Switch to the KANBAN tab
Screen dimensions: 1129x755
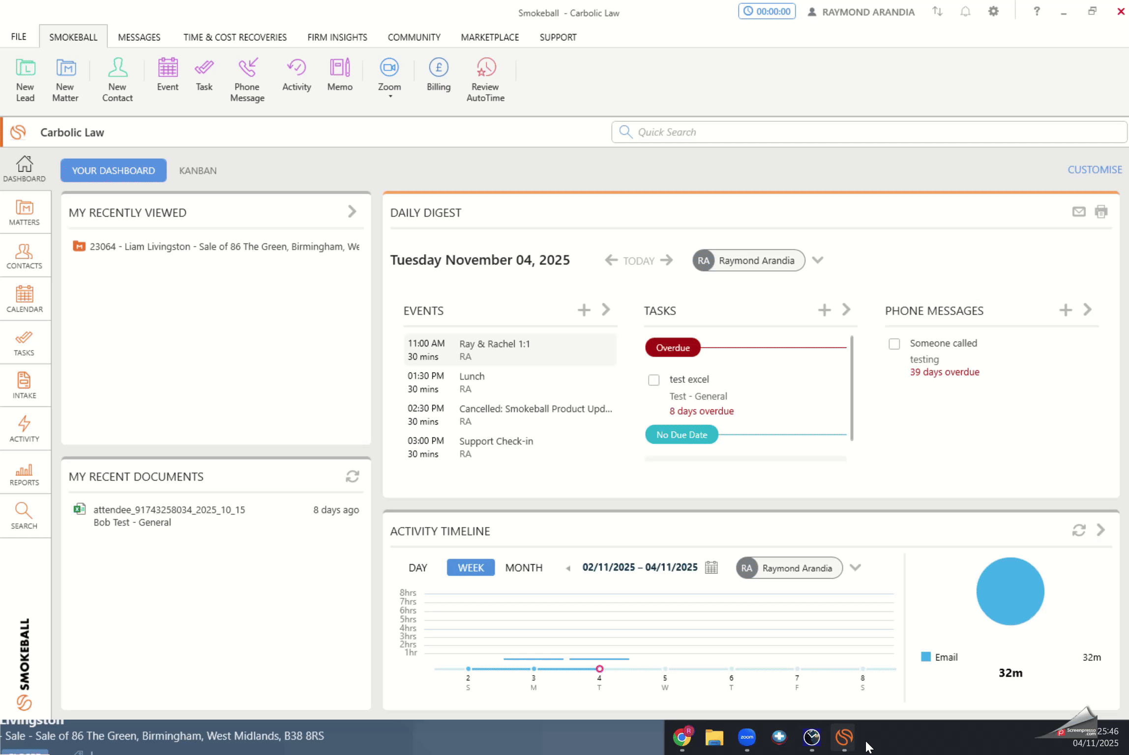(x=198, y=171)
